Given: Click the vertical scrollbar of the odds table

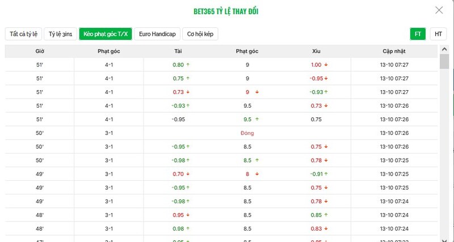Looking at the screenshot, I should 444,62.
